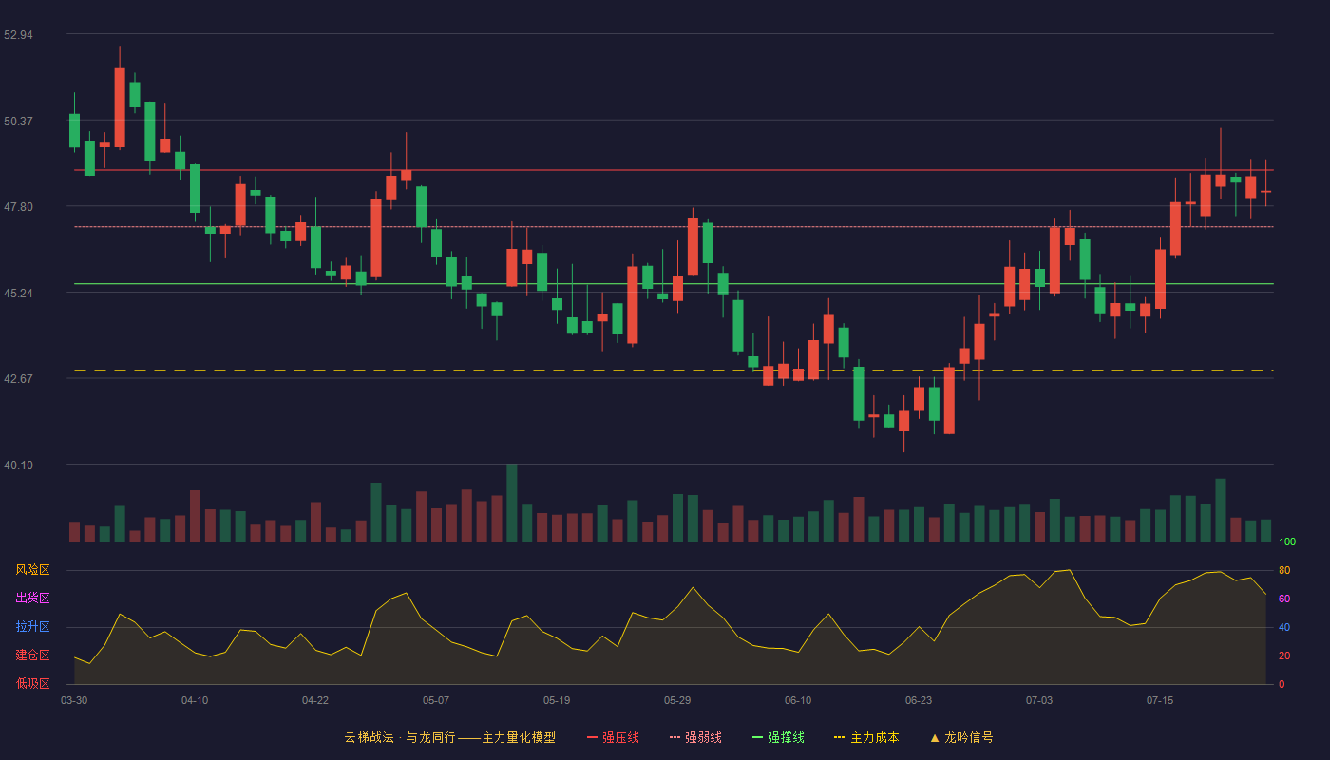Click the 47.80 price axis label

coord(18,207)
